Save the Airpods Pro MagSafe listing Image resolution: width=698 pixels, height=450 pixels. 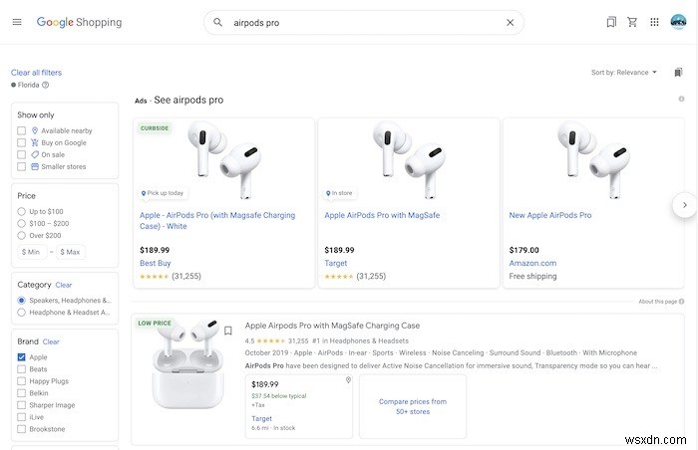coord(228,331)
